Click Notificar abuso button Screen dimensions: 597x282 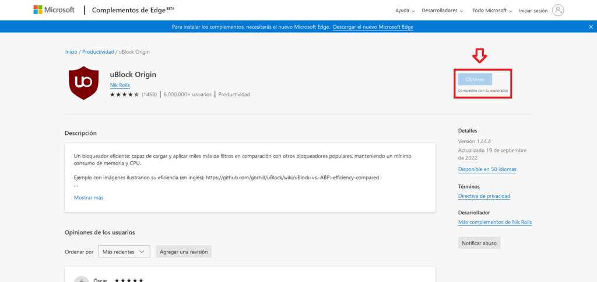click(479, 243)
